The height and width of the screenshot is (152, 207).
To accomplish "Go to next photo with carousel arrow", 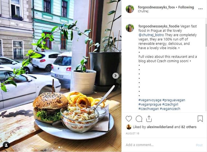I will (x=115, y=76).
